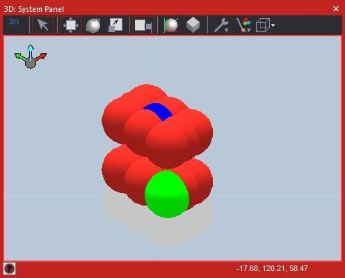Open the wrench settings dropdown
This screenshot has height=278, width=345.
pos(221,25)
